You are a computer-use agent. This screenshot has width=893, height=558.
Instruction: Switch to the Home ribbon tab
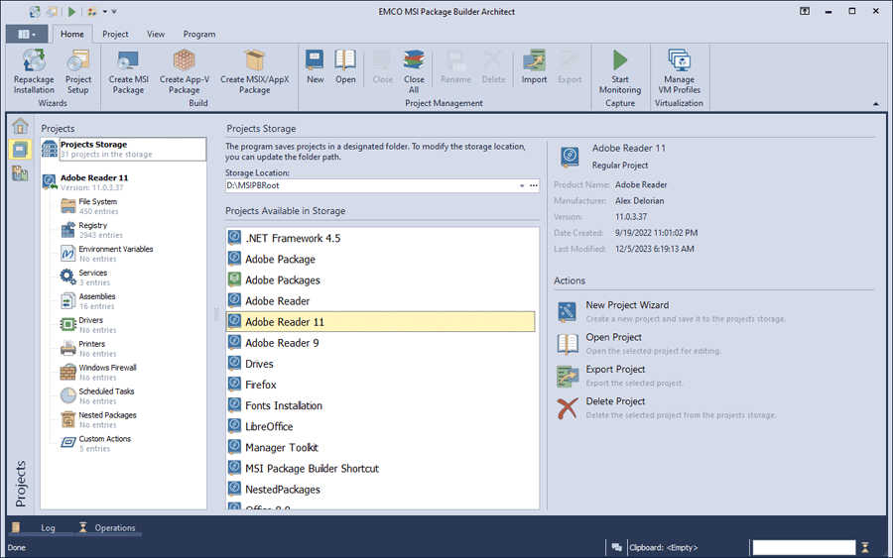[x=72, y=34]
